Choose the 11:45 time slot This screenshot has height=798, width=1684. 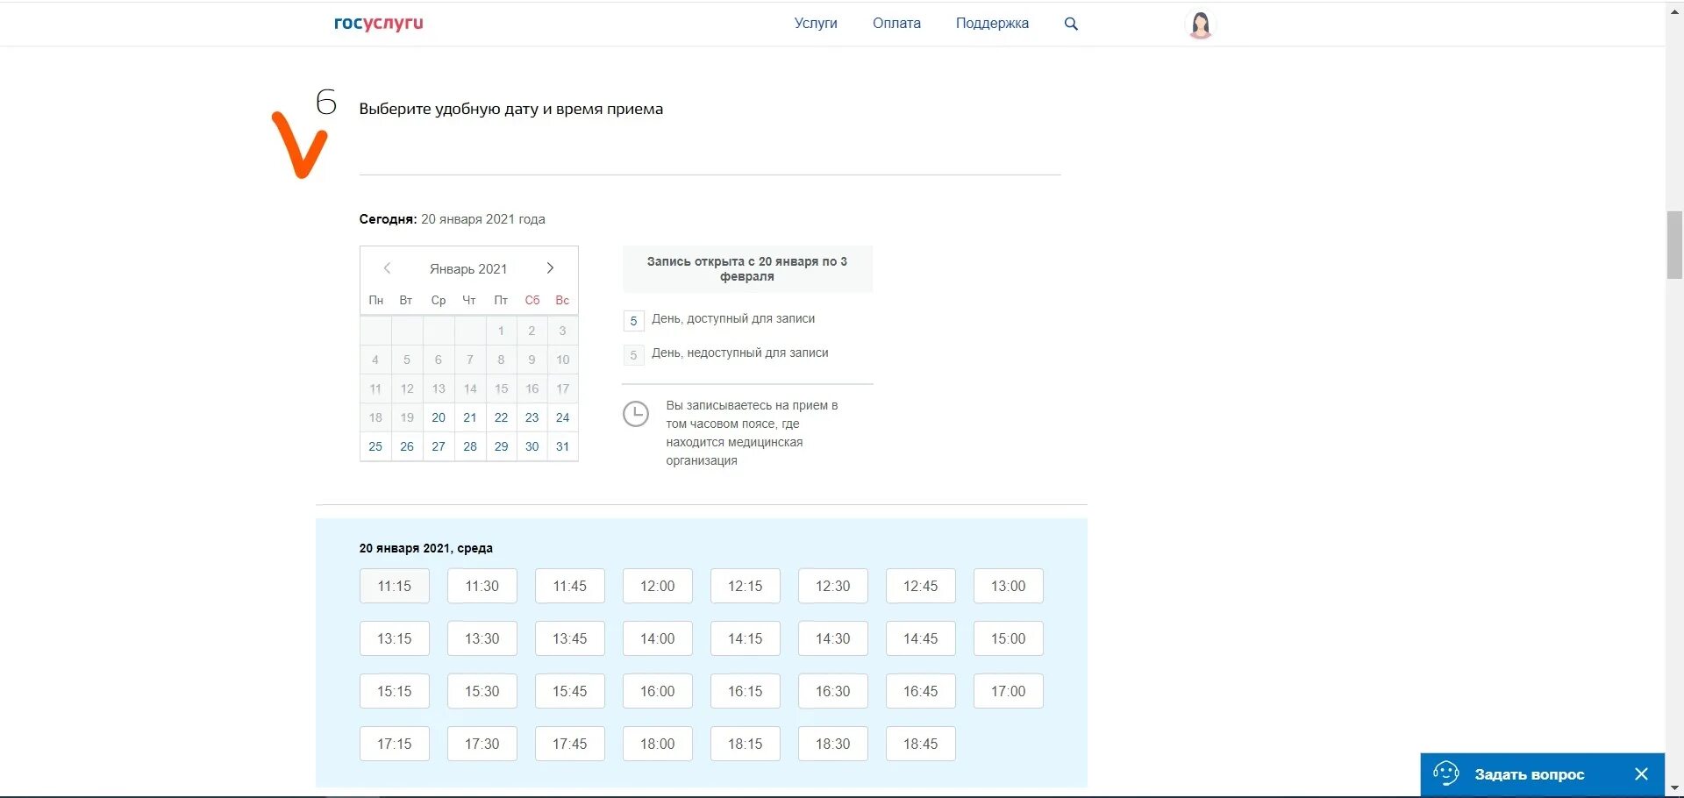(x=570, y=586)
